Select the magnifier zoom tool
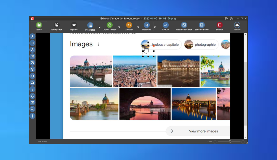The width and height of the screenshot is (277, 160). pyautogui.click(x=32, y=109)
